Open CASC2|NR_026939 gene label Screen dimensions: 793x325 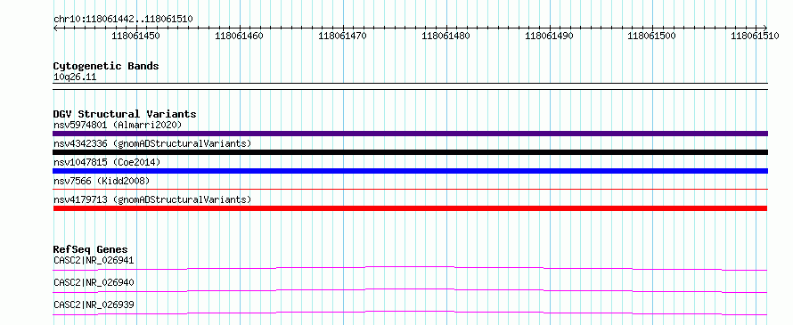point(94,305)
